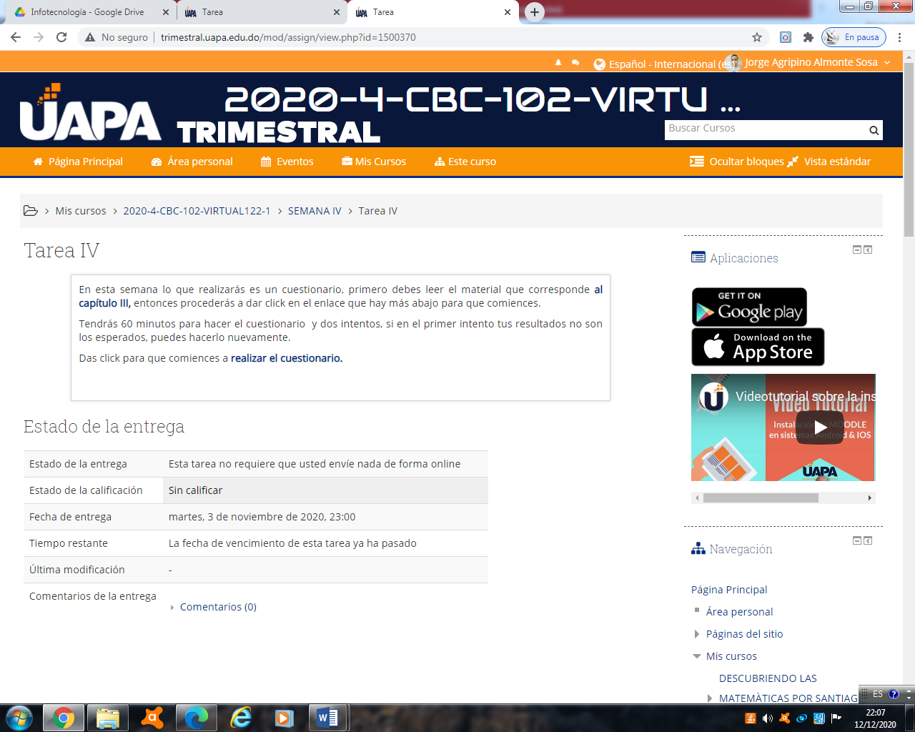The height and width of the screenshot is (732, 915).
Task: Open Chrome from the taskbar
Action: (64, 718)
